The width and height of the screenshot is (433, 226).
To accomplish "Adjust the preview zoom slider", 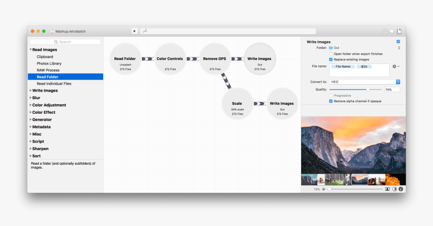I will (355, 189).
